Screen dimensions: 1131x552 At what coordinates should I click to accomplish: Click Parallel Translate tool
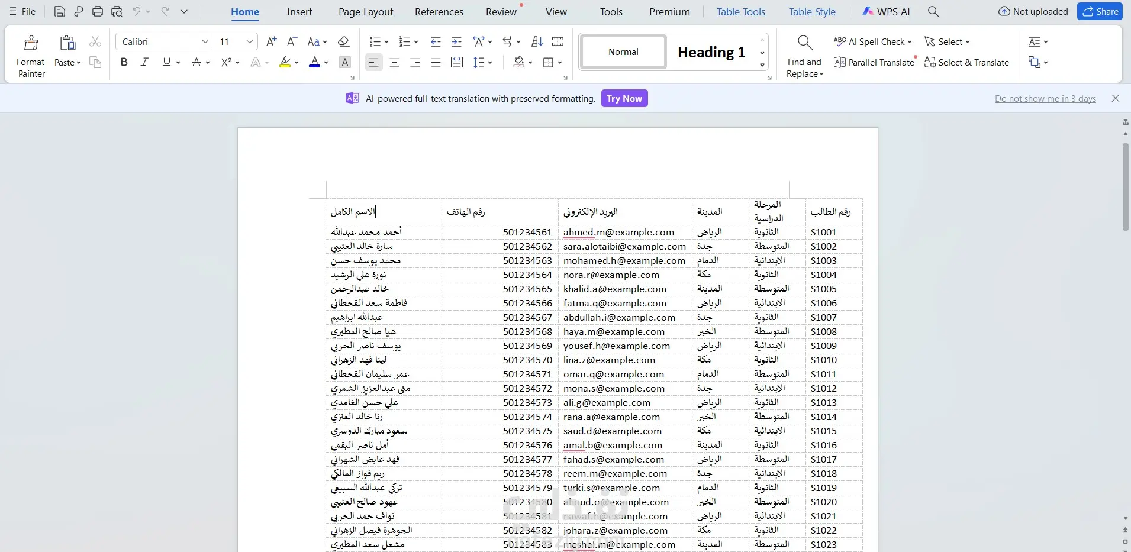point(874,62)
